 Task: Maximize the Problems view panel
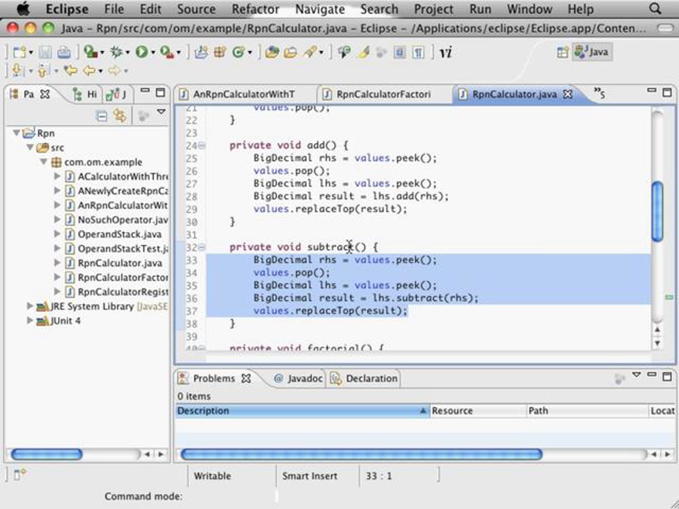tap(667, 376)
